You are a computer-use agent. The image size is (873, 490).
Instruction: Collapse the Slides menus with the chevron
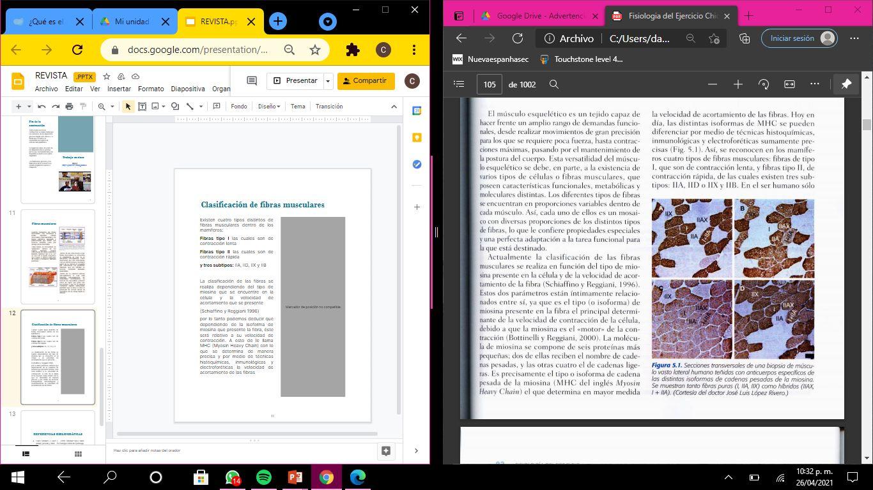[x=394, y=107]
